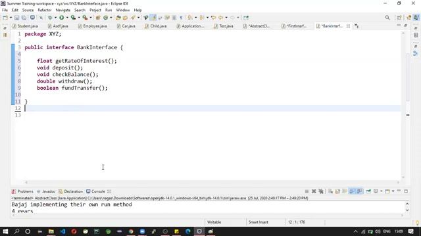Expand the Debug dropdown arrow

pyautogui.click(x=55, y=18)
